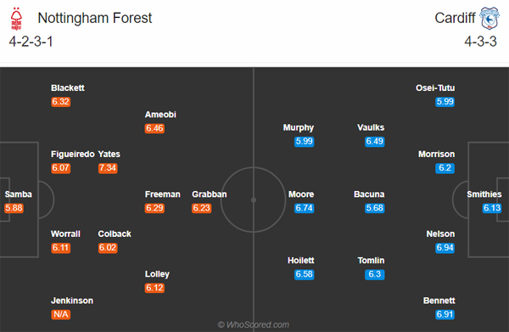Select Bennett's 6.91 rating badge
The height and width of the screenshot is (332, 509).
point(445,314)
